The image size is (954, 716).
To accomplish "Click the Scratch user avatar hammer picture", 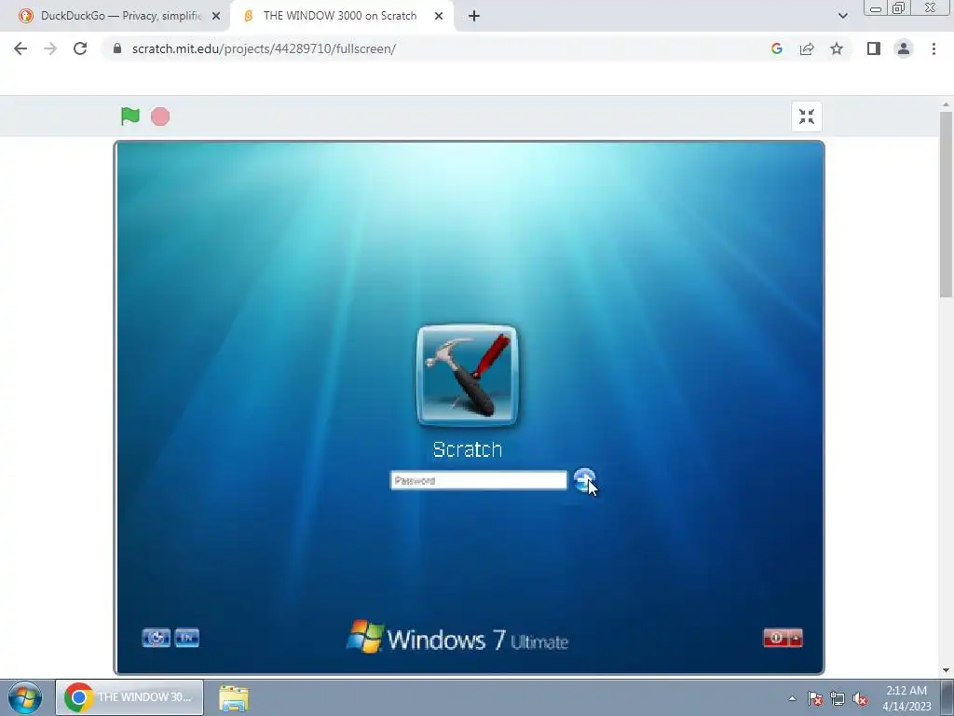I will click(468, 375).
